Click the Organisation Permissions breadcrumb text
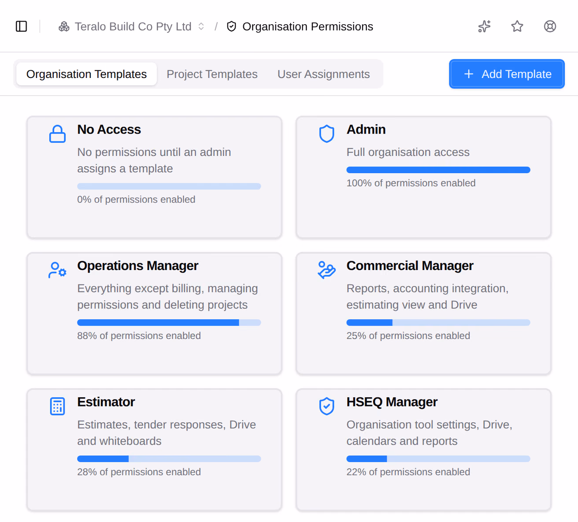578x522 pixels. pyautogui.click(x=308, y=26)
